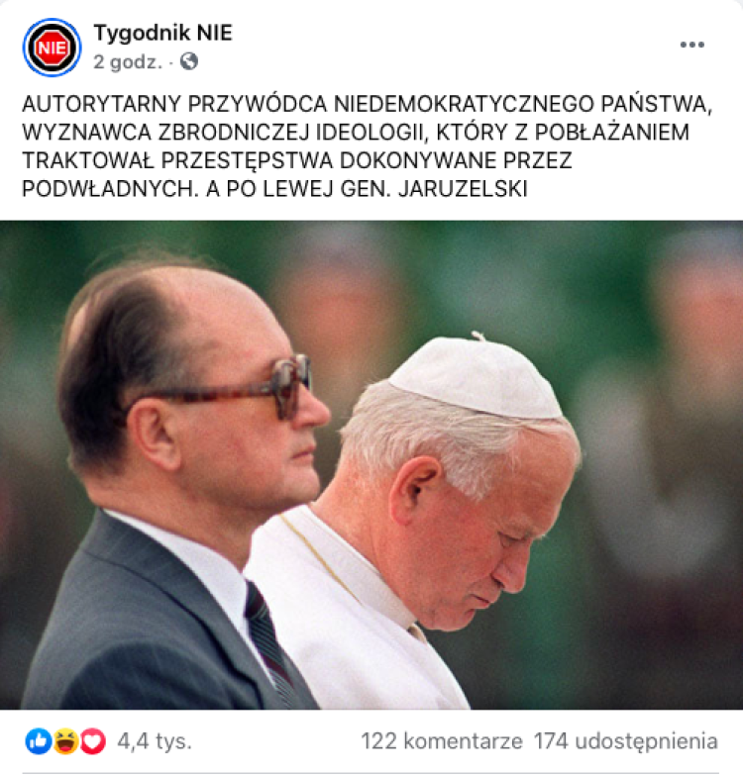Open the three-dot post options menu

[x=691, y=45]
